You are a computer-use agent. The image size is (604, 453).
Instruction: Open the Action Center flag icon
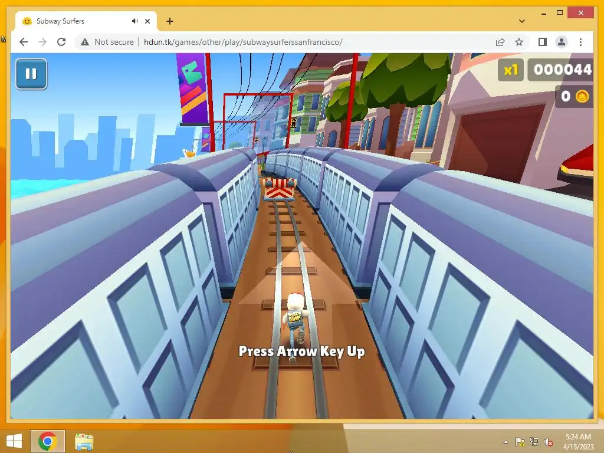tap(520, 442)
